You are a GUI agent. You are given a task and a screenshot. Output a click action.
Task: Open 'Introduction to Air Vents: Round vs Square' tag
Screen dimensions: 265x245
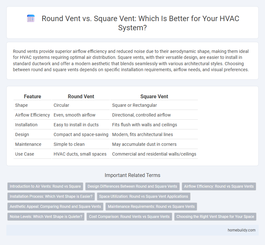45,186
